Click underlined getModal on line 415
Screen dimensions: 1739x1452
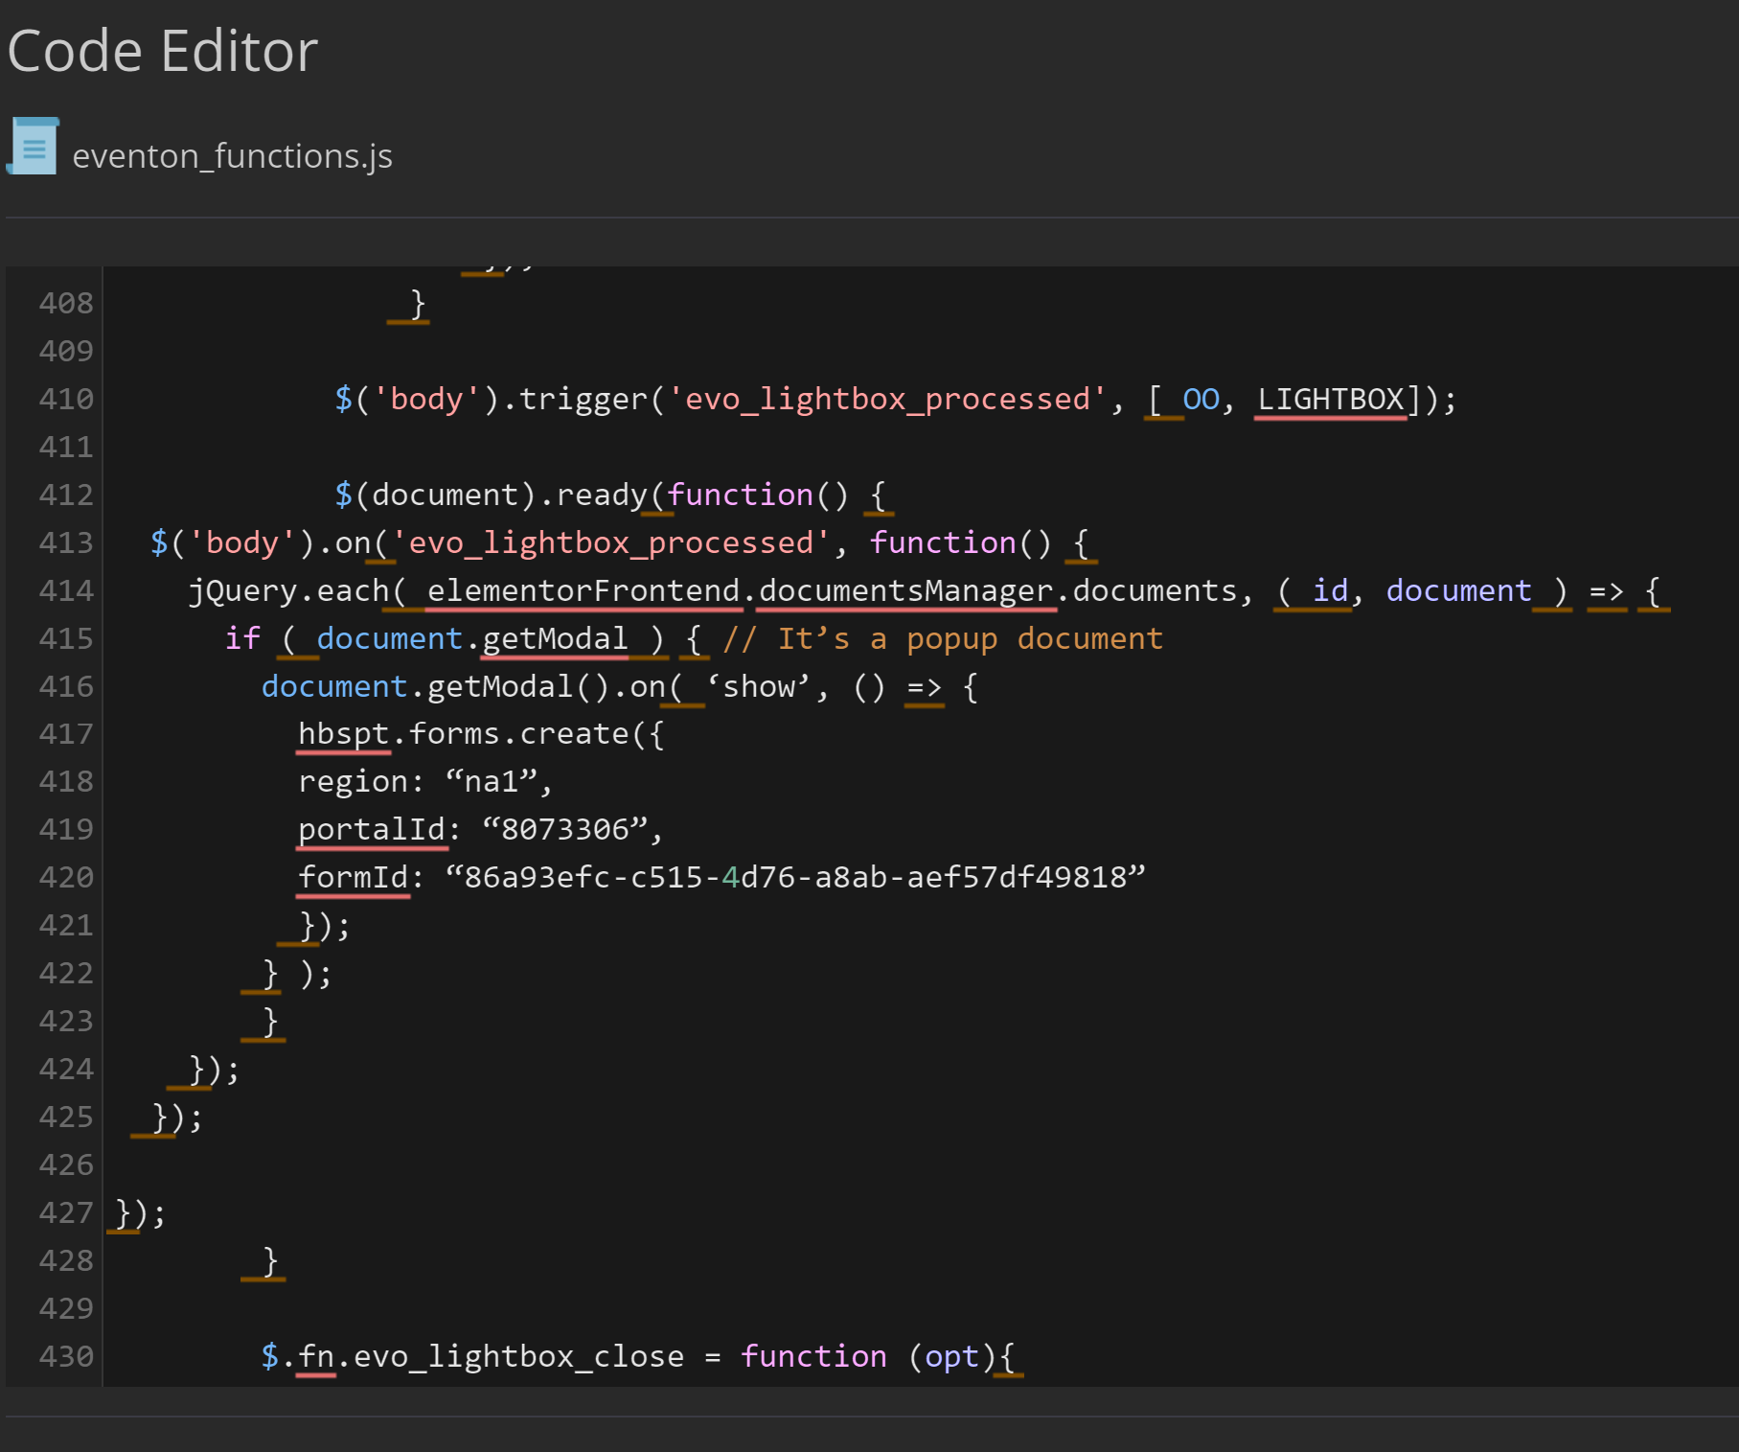point(555,638)
